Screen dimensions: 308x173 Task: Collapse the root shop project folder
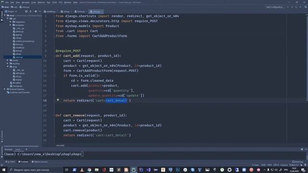pos(5,15)
